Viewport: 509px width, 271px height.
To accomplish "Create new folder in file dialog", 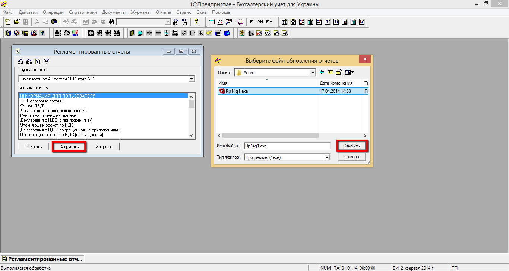I will [x=339, y=73].
